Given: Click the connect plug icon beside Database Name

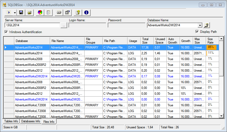Looking at the screenshot, I should pyautogui.click(x=206, y=25).
